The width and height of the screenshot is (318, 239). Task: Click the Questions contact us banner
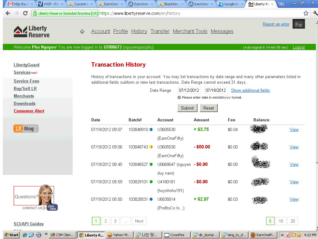36,197
